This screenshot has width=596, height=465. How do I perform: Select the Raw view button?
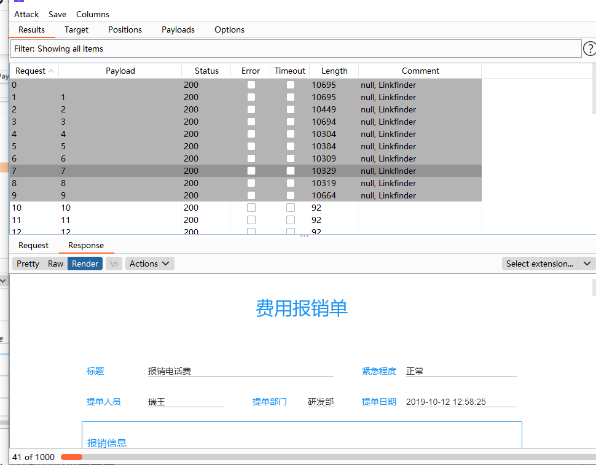coord(56,264)
